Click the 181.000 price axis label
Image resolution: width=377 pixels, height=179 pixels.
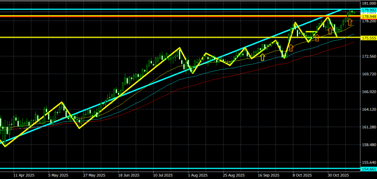click(x=369, y=3)
